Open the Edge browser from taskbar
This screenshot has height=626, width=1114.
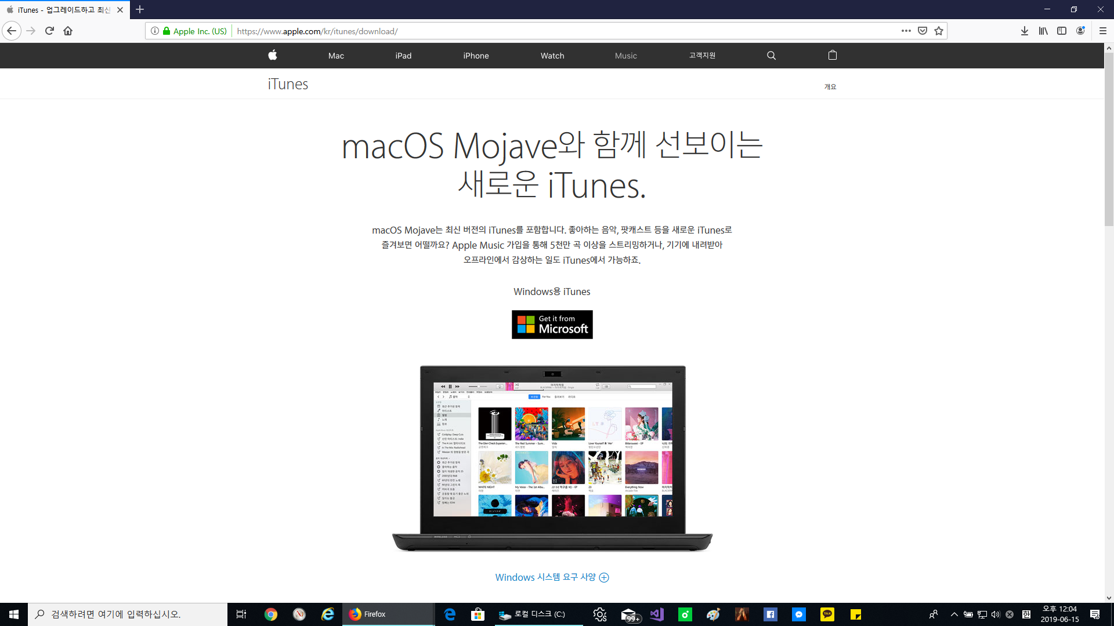pos(449,614)
